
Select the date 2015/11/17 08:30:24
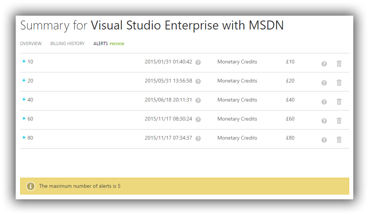(x=168, y=119)
